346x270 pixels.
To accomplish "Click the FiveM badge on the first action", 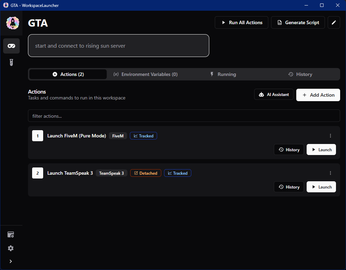I will [118, 136].
